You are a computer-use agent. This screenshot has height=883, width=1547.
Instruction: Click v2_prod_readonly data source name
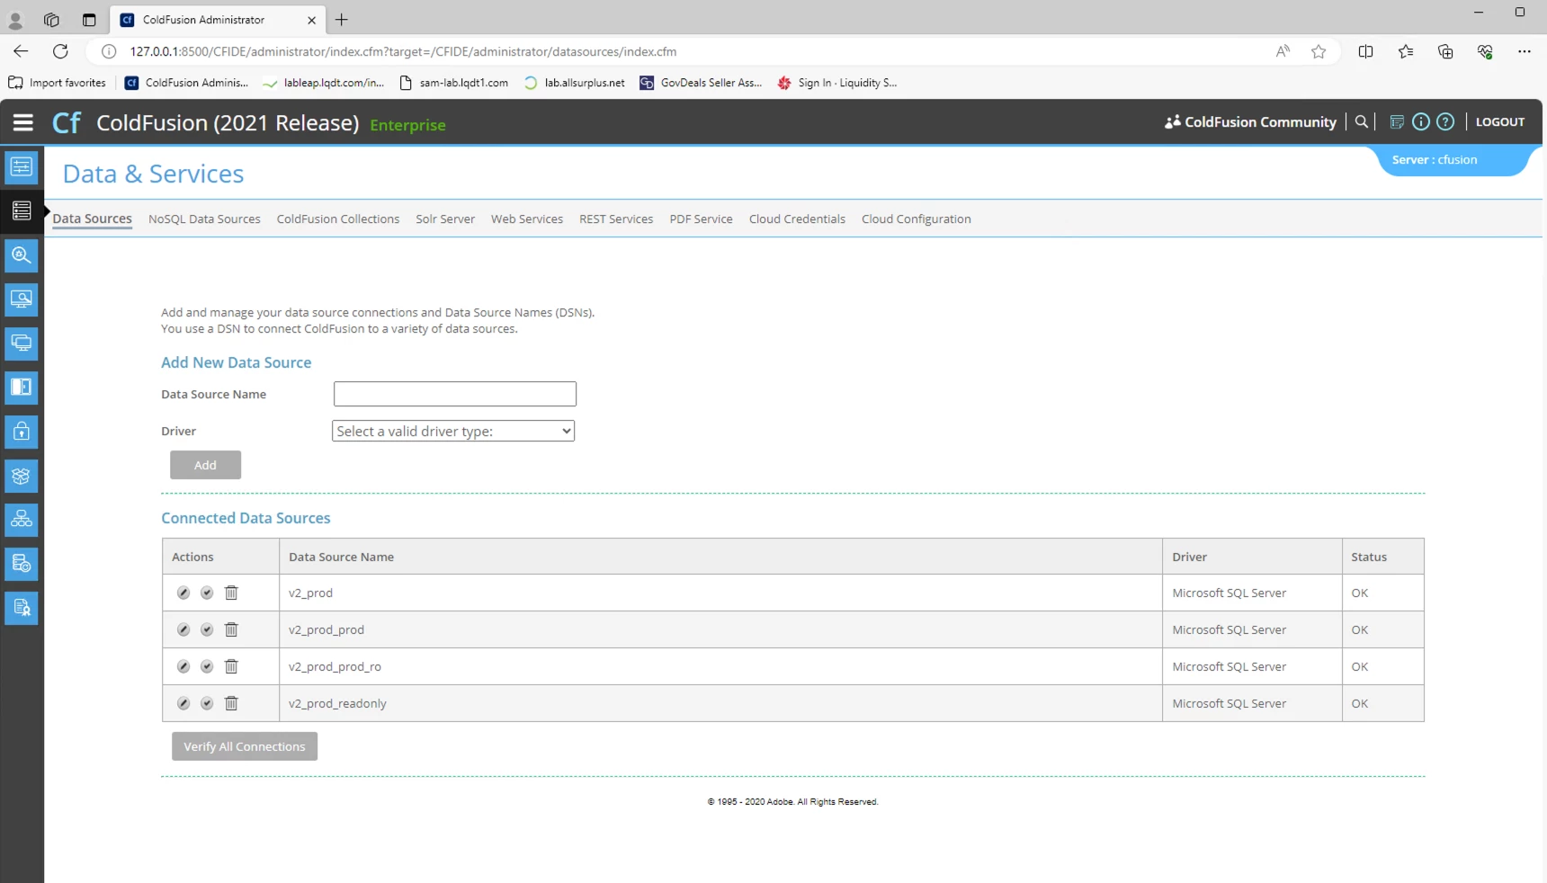pos(337,703)
